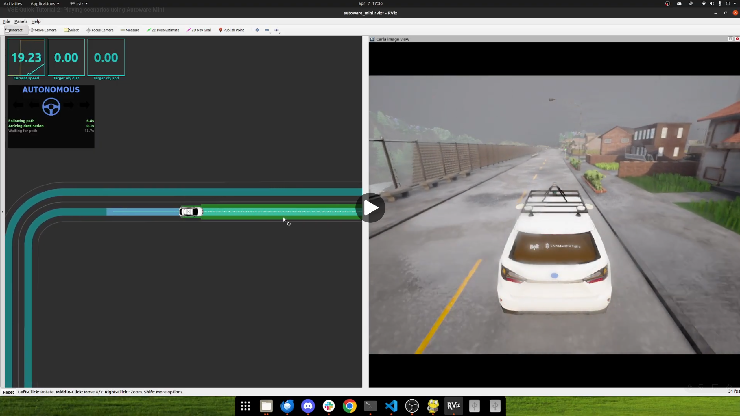Image resolution: width=740 pixels, height=416 pixels.
Task: Open the Wi-Fi network indicator
Action: [x=704, y=3]
